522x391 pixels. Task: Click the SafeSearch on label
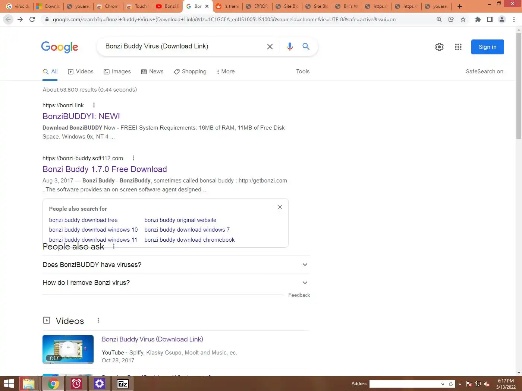click(484, 71)
